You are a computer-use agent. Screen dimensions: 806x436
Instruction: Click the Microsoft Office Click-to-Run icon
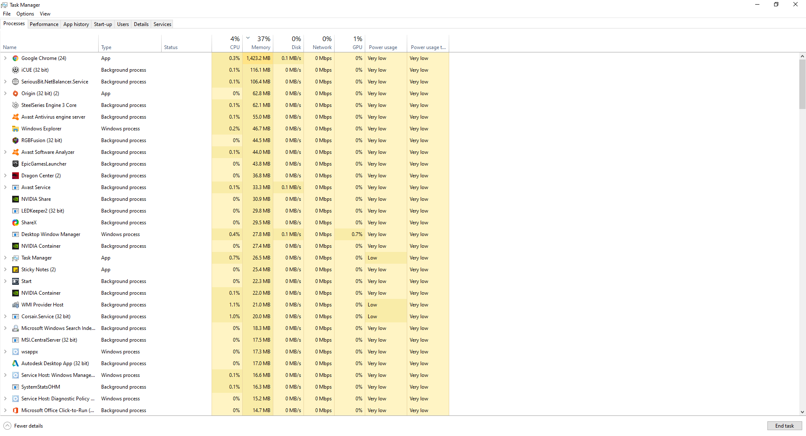(x=15, y=410)
